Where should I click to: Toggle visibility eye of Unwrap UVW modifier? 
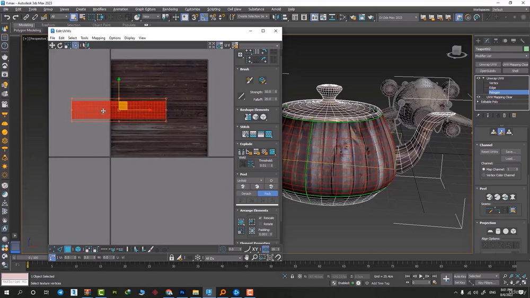point(478,78)
